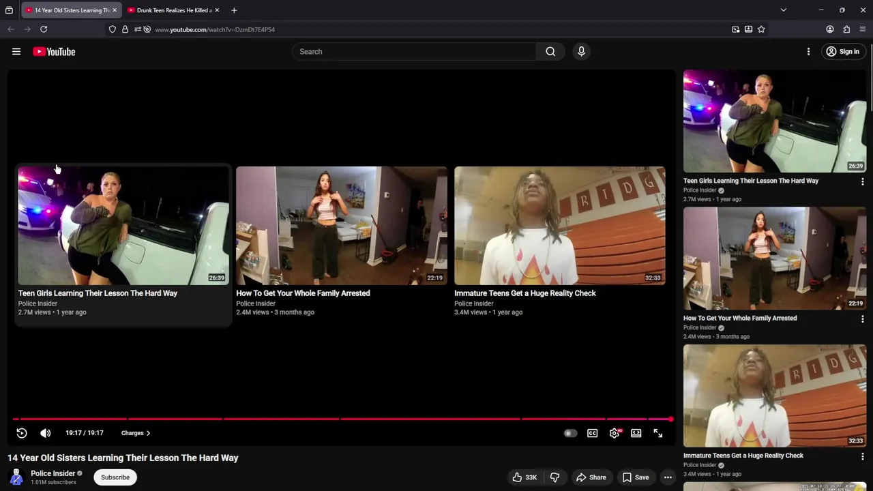Viewport: 873px width, 491px height.
Task: Save video to playlist
Action: pyautogui.click(x=635, y=477)
